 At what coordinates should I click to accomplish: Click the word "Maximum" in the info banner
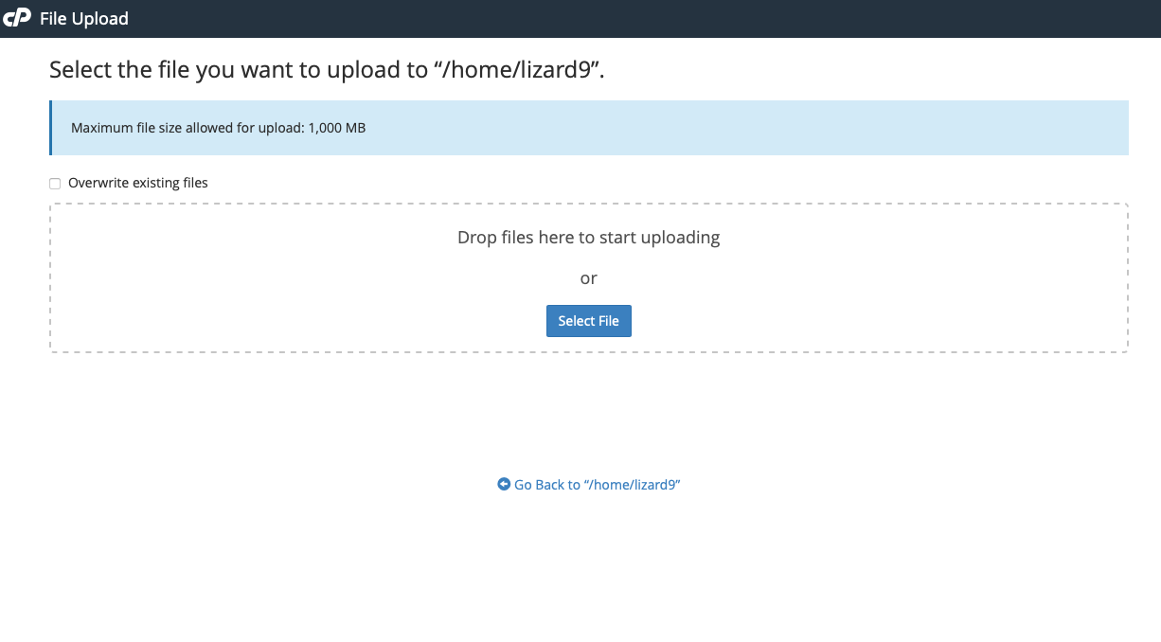(x=101, y=128)
